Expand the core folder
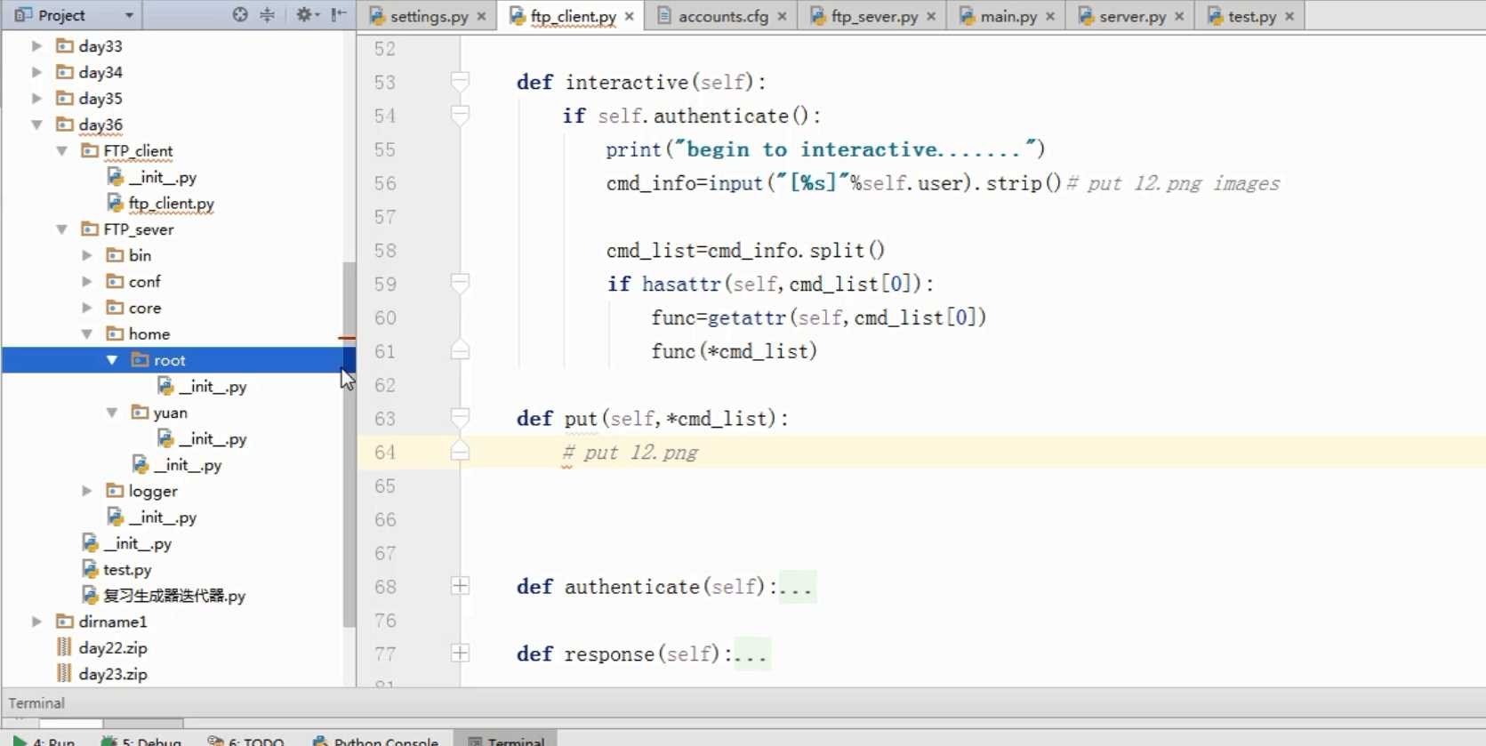 click(x=86, y=308)
